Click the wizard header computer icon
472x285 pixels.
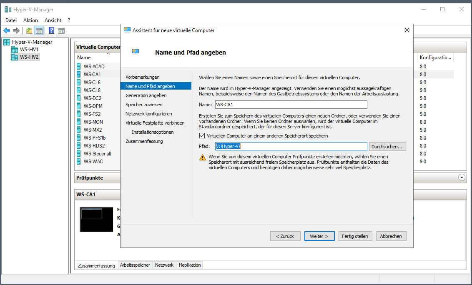pos(136,52)
